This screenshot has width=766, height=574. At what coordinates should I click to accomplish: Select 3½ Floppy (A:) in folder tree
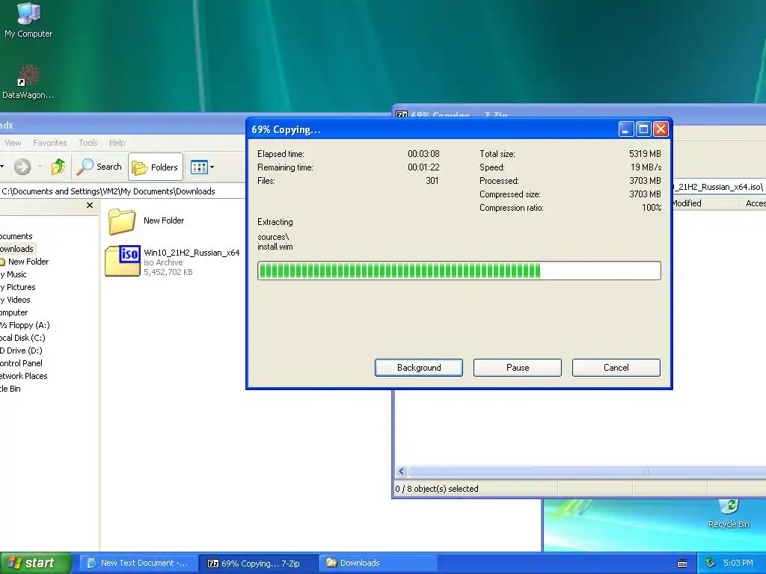click(25, 325)
